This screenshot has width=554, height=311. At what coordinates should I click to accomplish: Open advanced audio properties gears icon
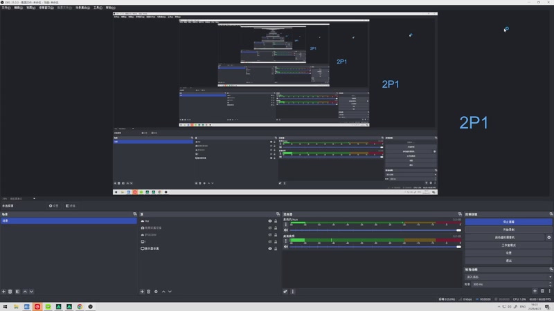[x=285, y=292]
